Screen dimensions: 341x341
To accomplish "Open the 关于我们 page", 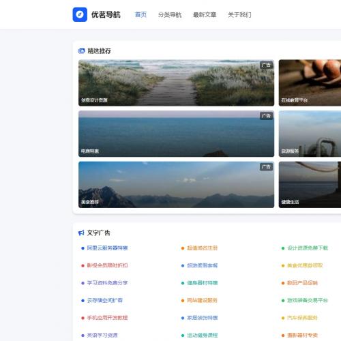I will [239, 15].
